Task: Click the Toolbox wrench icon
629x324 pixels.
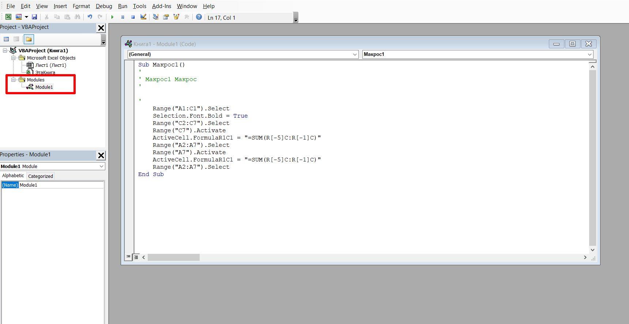Action: click(x=187, y=17)
